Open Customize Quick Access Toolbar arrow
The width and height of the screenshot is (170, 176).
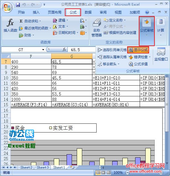pos(44,5)
